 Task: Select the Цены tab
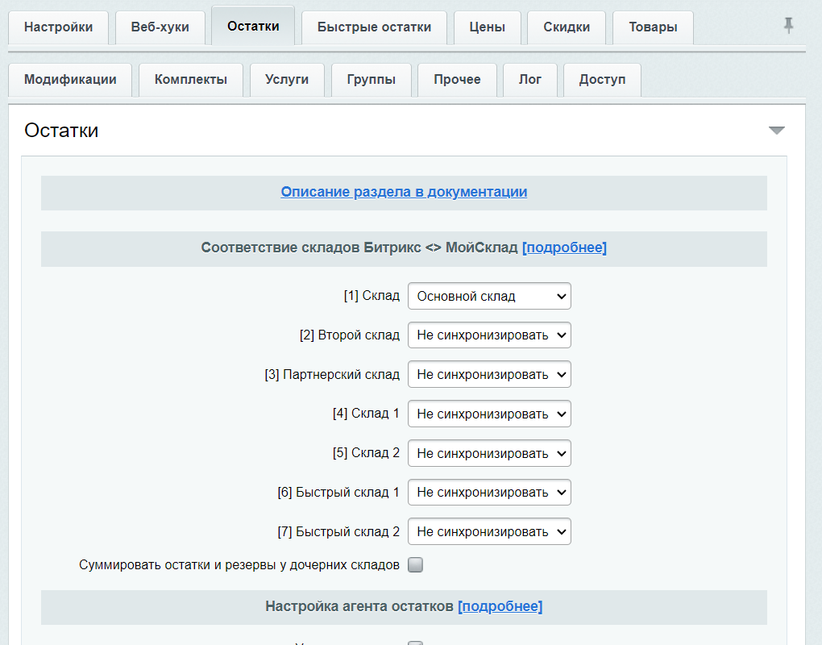[x=487, y=27]
